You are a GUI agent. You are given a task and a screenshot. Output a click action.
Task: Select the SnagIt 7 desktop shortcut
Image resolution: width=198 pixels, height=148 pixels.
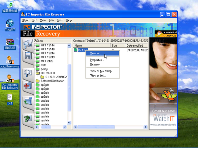10,25
